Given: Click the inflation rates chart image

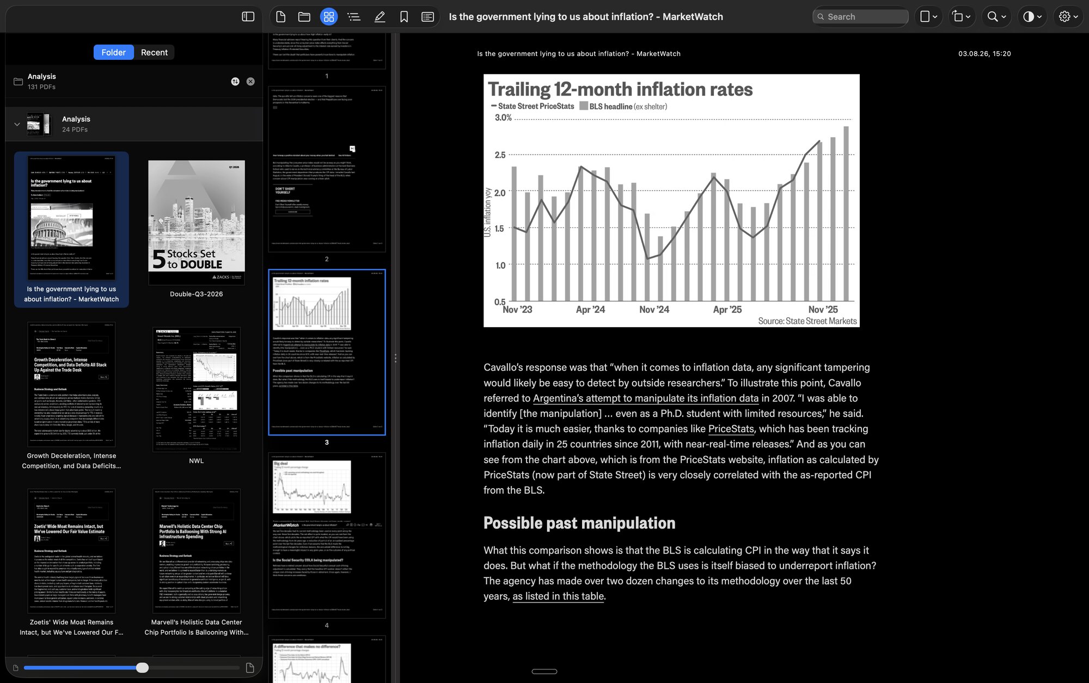Looking at the screenshot, I should click(671, 200).
